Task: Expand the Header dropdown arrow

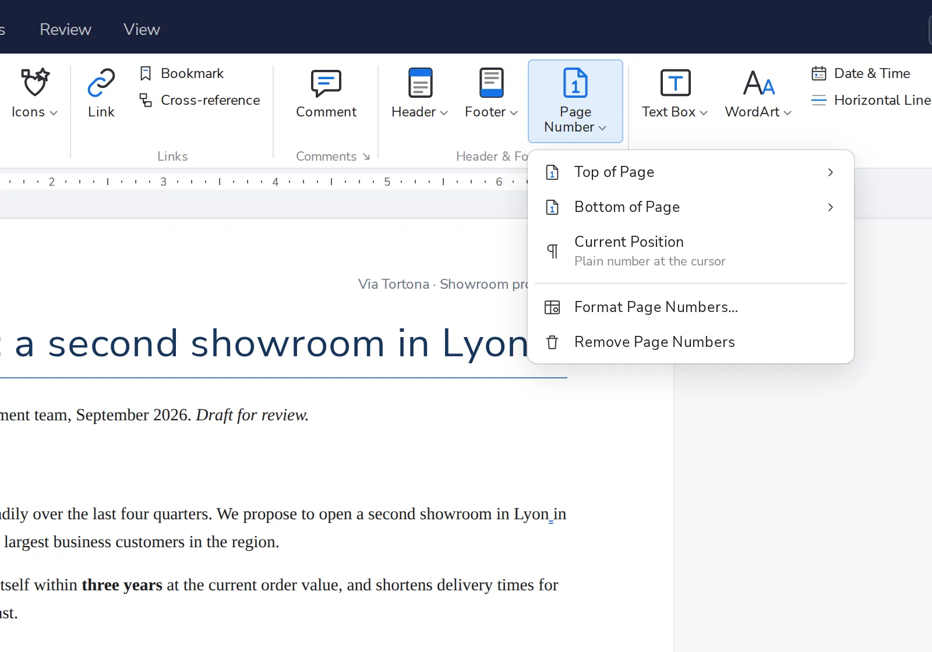Action: [444, 113]
